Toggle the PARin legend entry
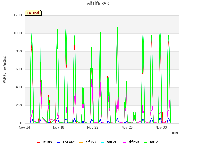 (44, 142)
